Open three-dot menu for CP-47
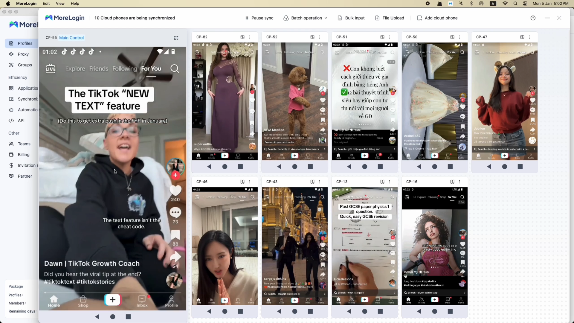 coord(529,37)
